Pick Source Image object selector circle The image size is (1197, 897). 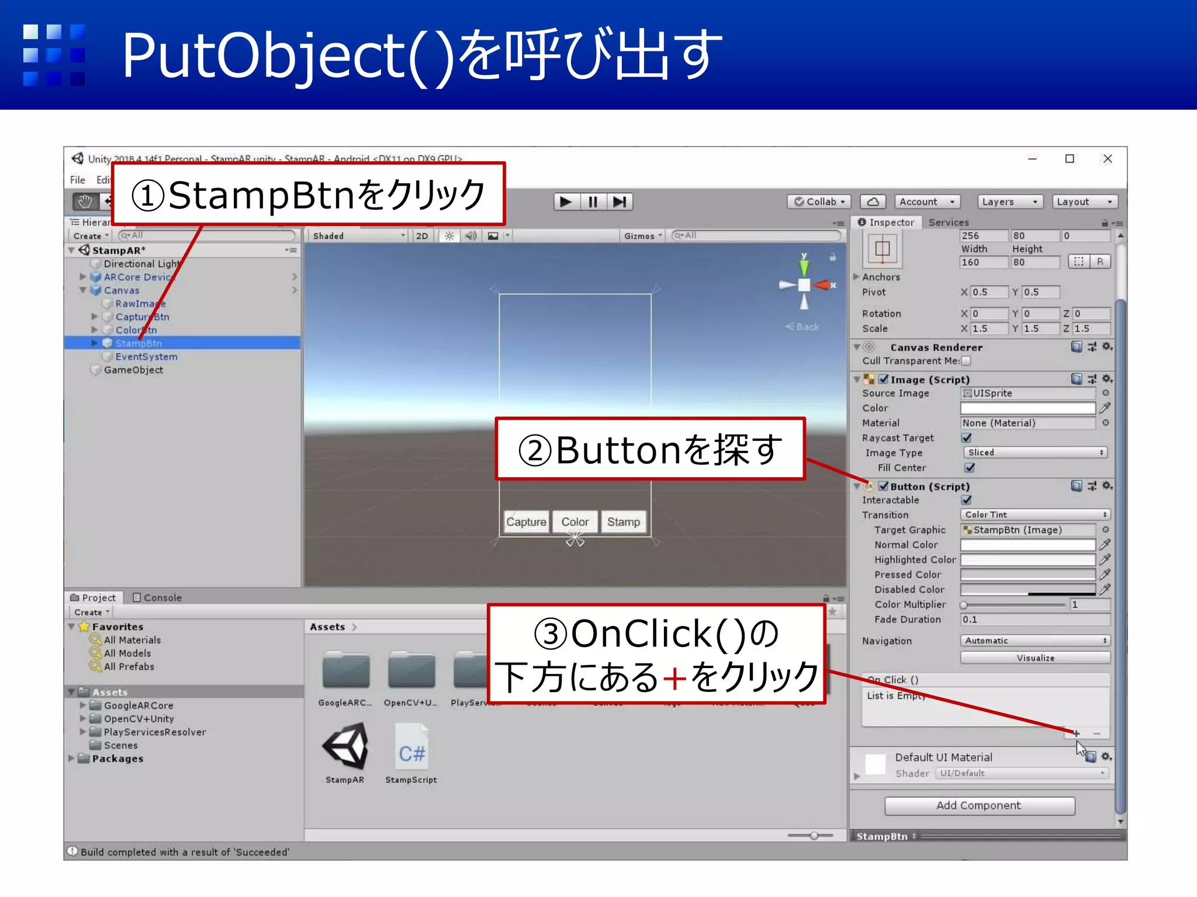point(1105,393)
